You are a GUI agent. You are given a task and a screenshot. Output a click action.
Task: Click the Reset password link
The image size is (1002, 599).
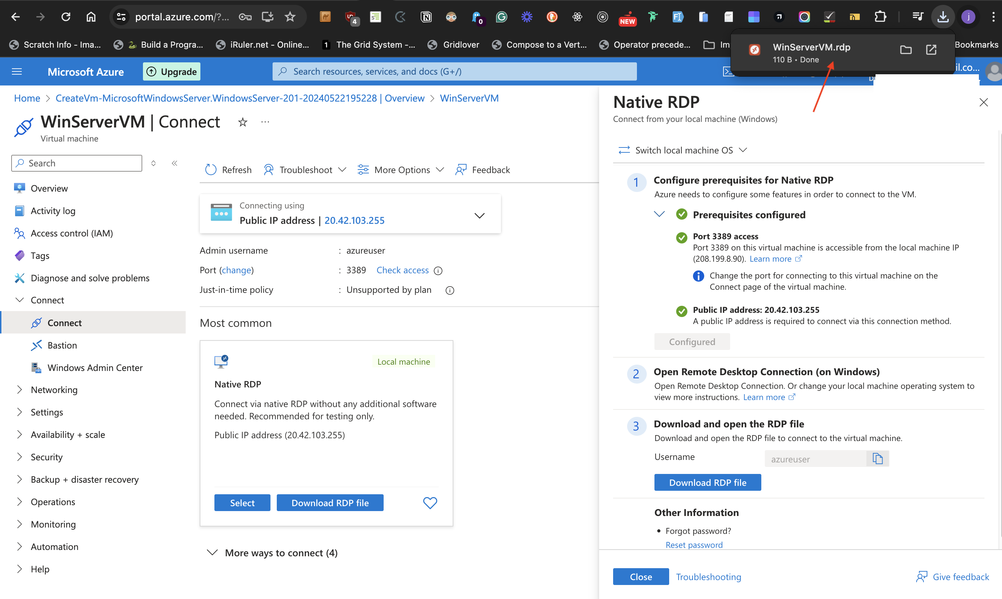coord(694,544)
